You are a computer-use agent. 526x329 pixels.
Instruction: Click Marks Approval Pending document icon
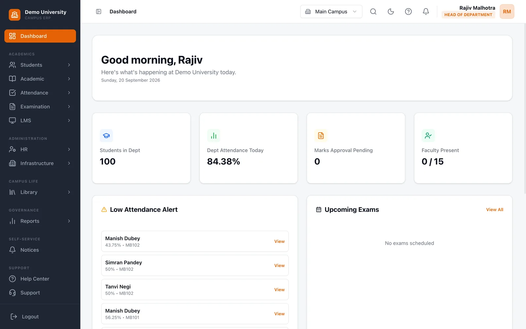[x=321, y=136]
